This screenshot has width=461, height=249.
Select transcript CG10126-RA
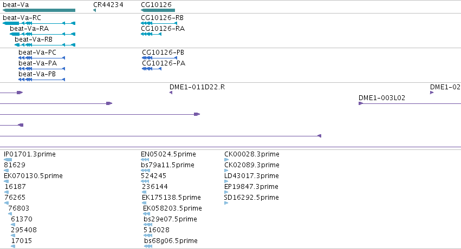(151, 34)
